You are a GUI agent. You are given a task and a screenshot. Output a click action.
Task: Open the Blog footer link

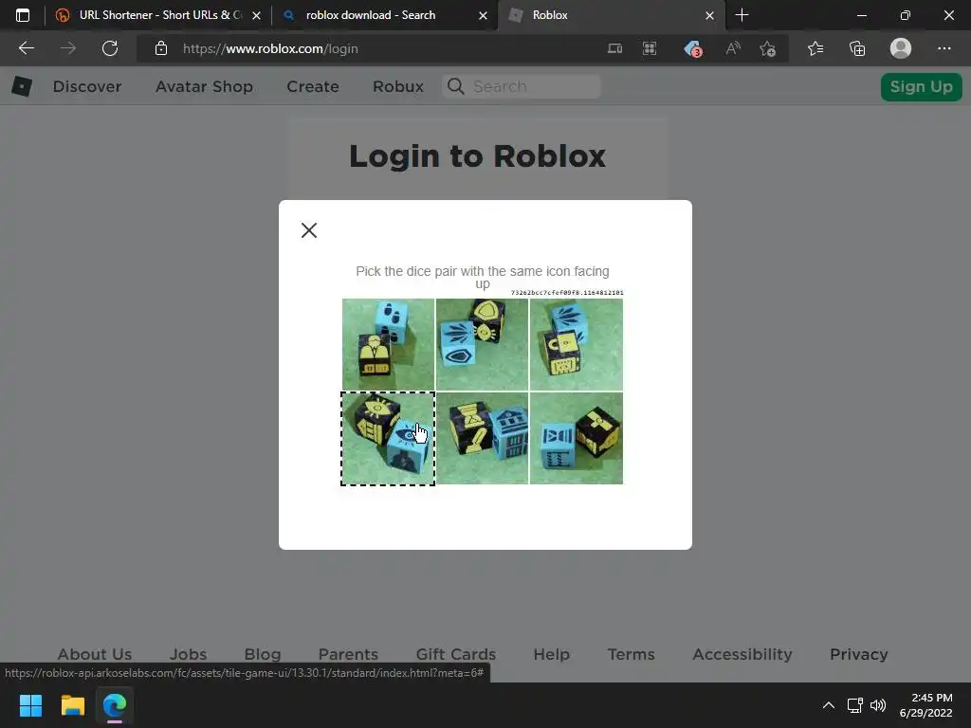263,654
